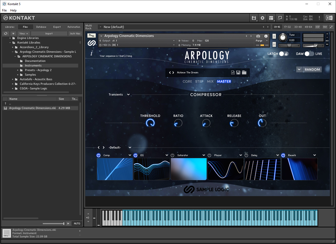This screenshot has width=336, height=244.
Task: Expand the Engine Libraries tree node
Action: pos(10,38)
